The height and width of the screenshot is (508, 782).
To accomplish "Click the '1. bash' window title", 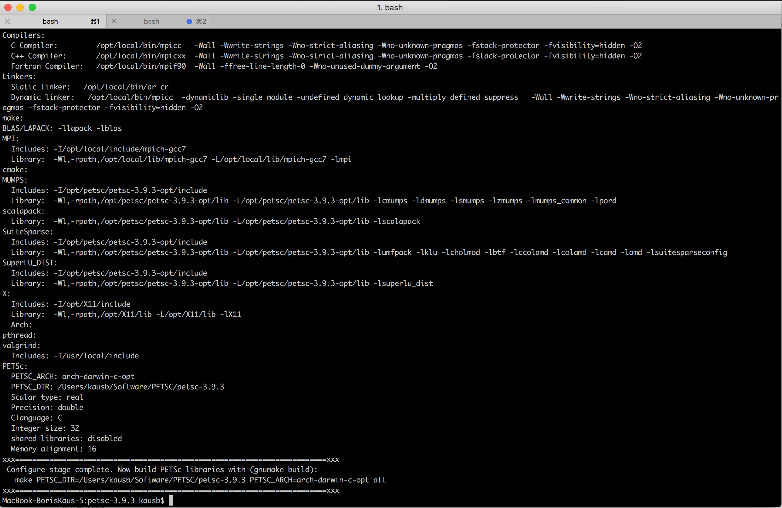I will [390, 8].
